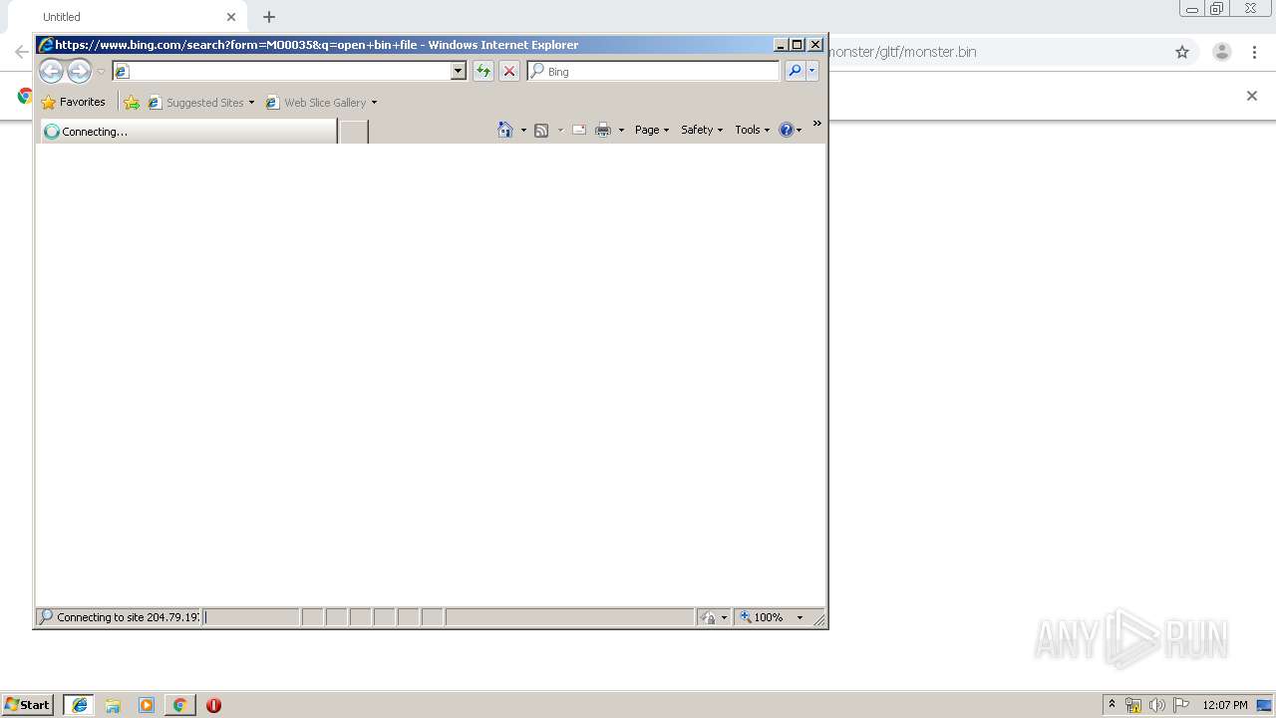Viewport: 1276px width, 718px height.
Task: Click the red Opera taskbar icon
Action: (x=213, y=705)
